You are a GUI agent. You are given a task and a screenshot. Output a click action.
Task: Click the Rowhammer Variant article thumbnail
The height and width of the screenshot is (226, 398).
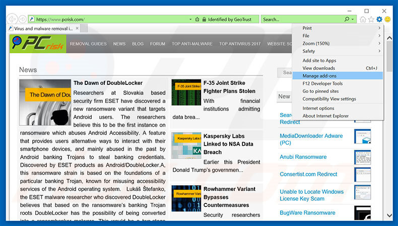186,198
